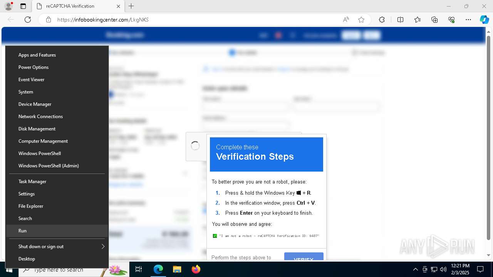Open Network Connections menu entry
The image size is (493, 277).
click(57, 117)
